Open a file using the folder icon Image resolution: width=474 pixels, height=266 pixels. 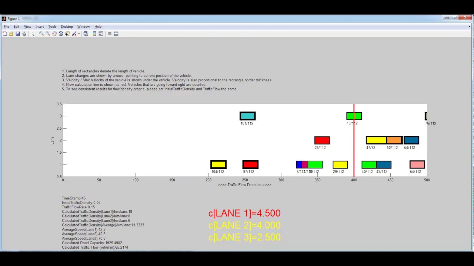click(x=11, y=34)
